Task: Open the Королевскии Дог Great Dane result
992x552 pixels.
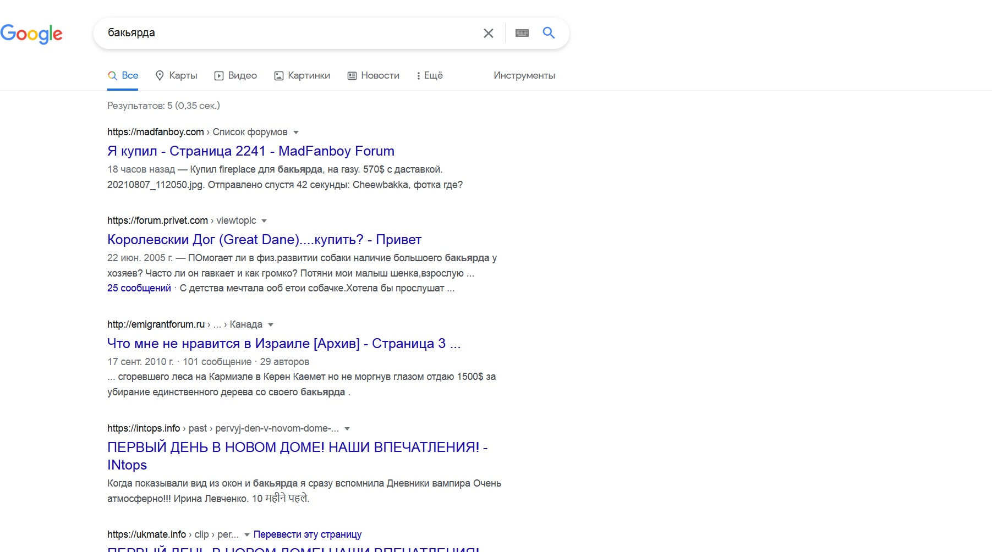Action: [x=264, y=239]
